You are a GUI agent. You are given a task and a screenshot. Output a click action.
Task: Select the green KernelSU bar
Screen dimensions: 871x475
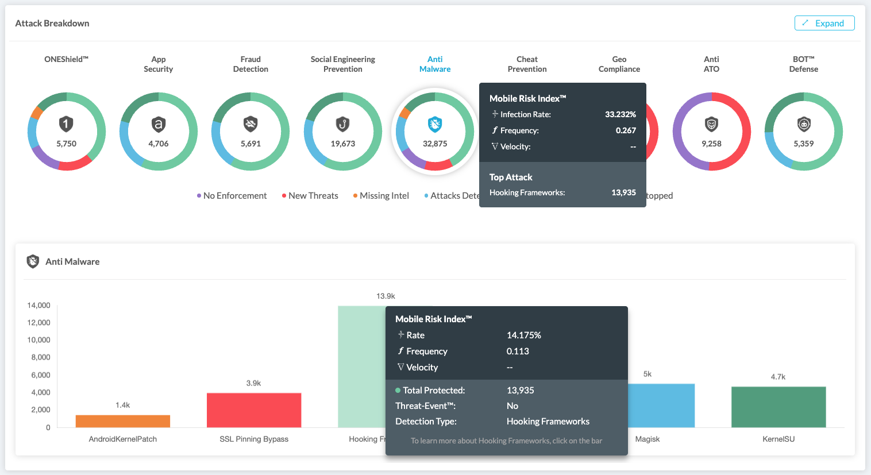[x=778, y=407]
